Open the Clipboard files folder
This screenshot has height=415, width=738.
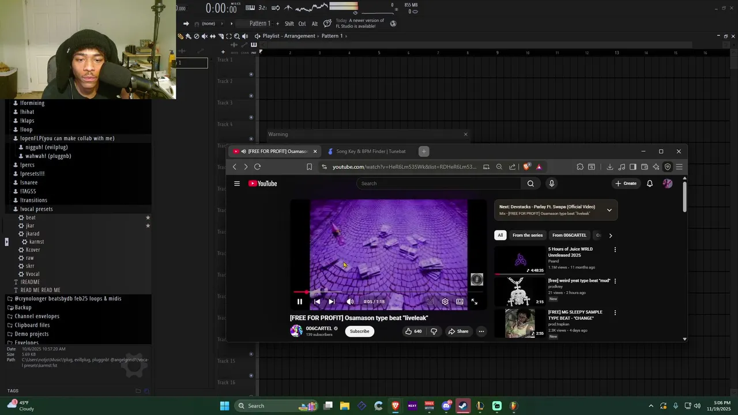pyautogui.click(x=32, y=325)
